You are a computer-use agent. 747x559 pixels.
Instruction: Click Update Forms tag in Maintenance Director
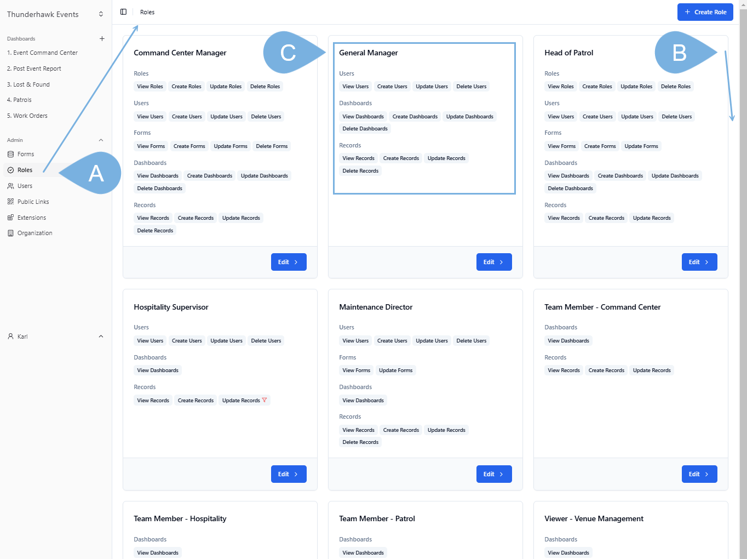point(396,370)
